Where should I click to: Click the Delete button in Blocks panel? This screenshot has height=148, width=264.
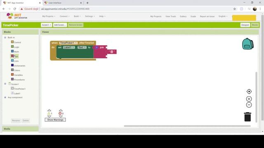(26, 120)
